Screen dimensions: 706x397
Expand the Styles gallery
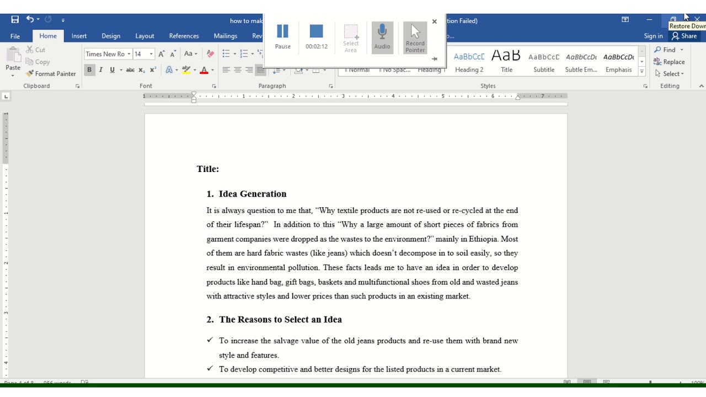coord(642,72)
